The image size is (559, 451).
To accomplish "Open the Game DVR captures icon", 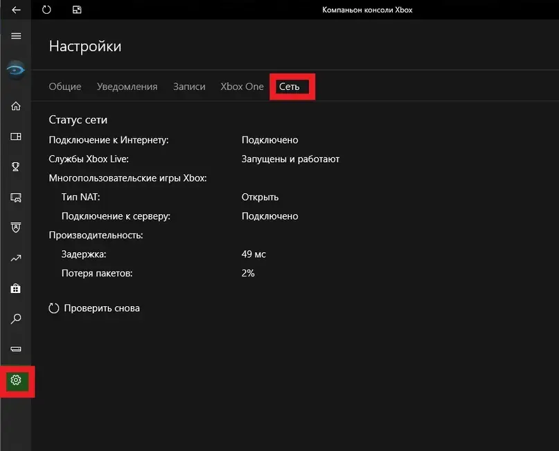I will [x=16, y=197].
